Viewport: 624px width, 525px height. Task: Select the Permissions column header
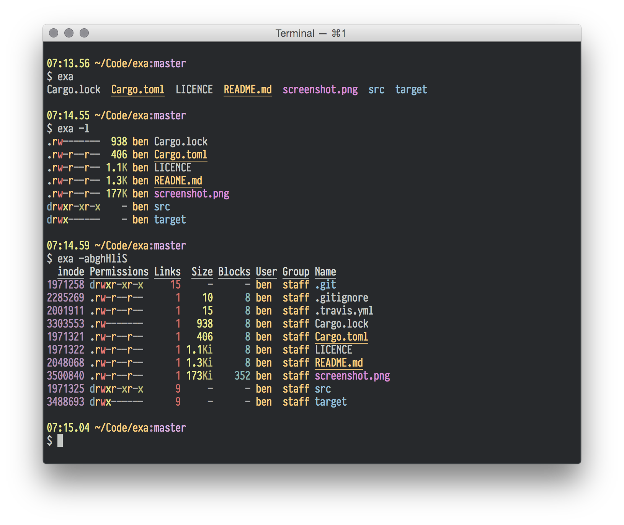point(119,272)
